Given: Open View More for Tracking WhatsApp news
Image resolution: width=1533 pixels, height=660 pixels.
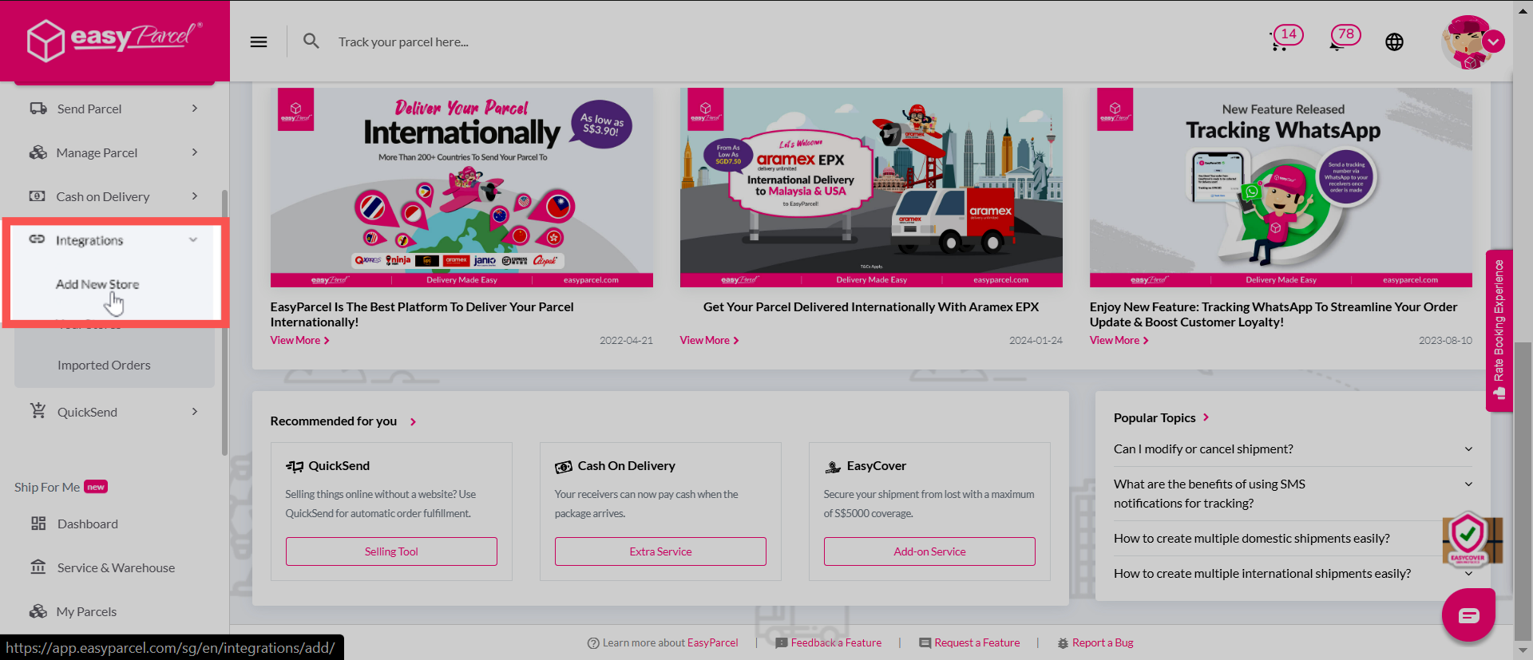Looking at the screenshot, I should point(1119,340).
